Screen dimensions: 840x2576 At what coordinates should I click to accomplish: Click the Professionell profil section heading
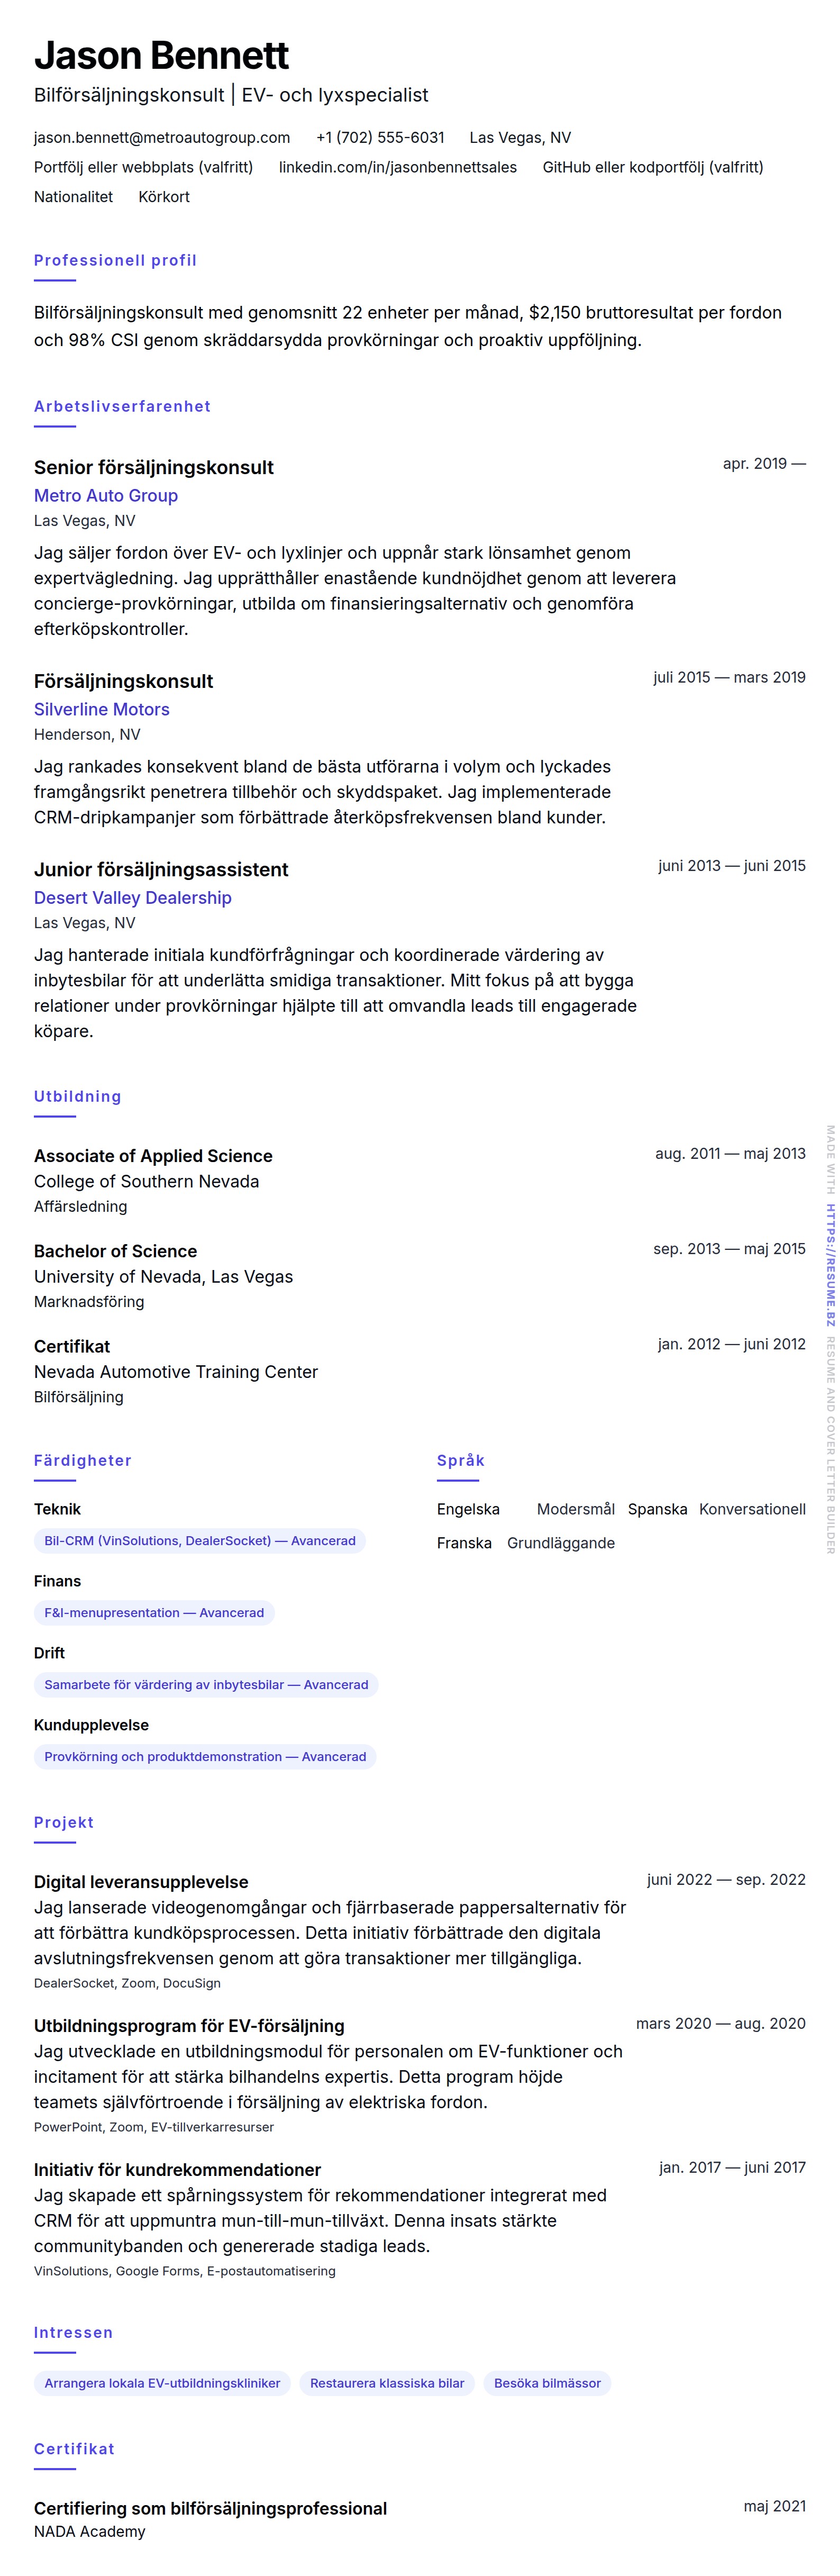(x=115, y=261)
